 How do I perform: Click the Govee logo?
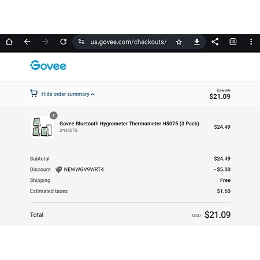tap(48, 65)
